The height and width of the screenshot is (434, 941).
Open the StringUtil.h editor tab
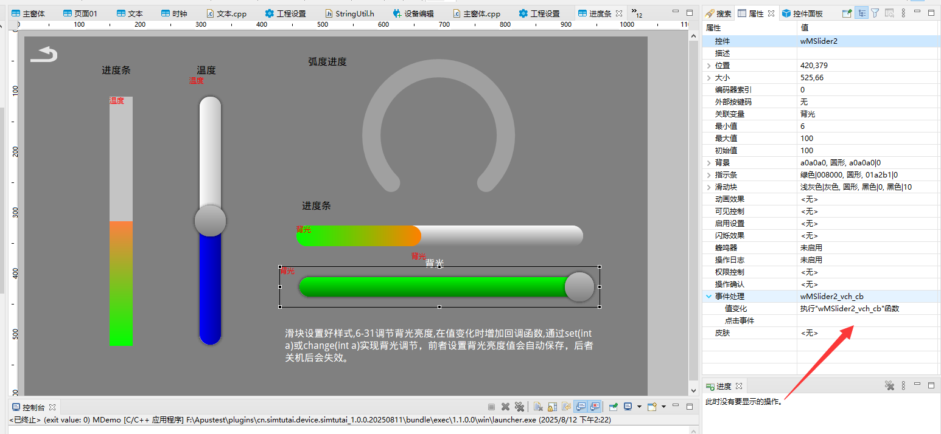coord(350,13)
